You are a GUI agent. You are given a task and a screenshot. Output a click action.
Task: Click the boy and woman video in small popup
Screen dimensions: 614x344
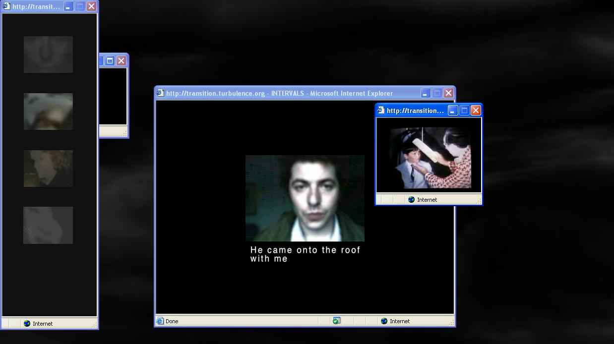point(430,158)
